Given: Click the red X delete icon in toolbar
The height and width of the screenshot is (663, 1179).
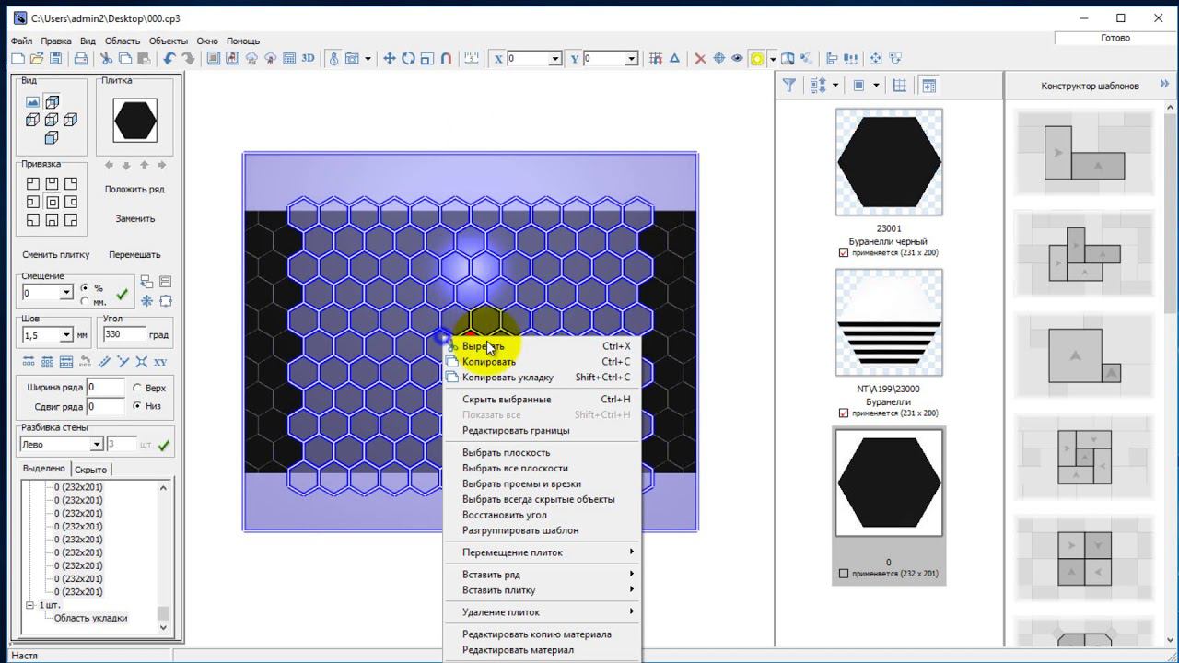Looking at the screenshot, I should pyautogui.click(x=700, y=58).
